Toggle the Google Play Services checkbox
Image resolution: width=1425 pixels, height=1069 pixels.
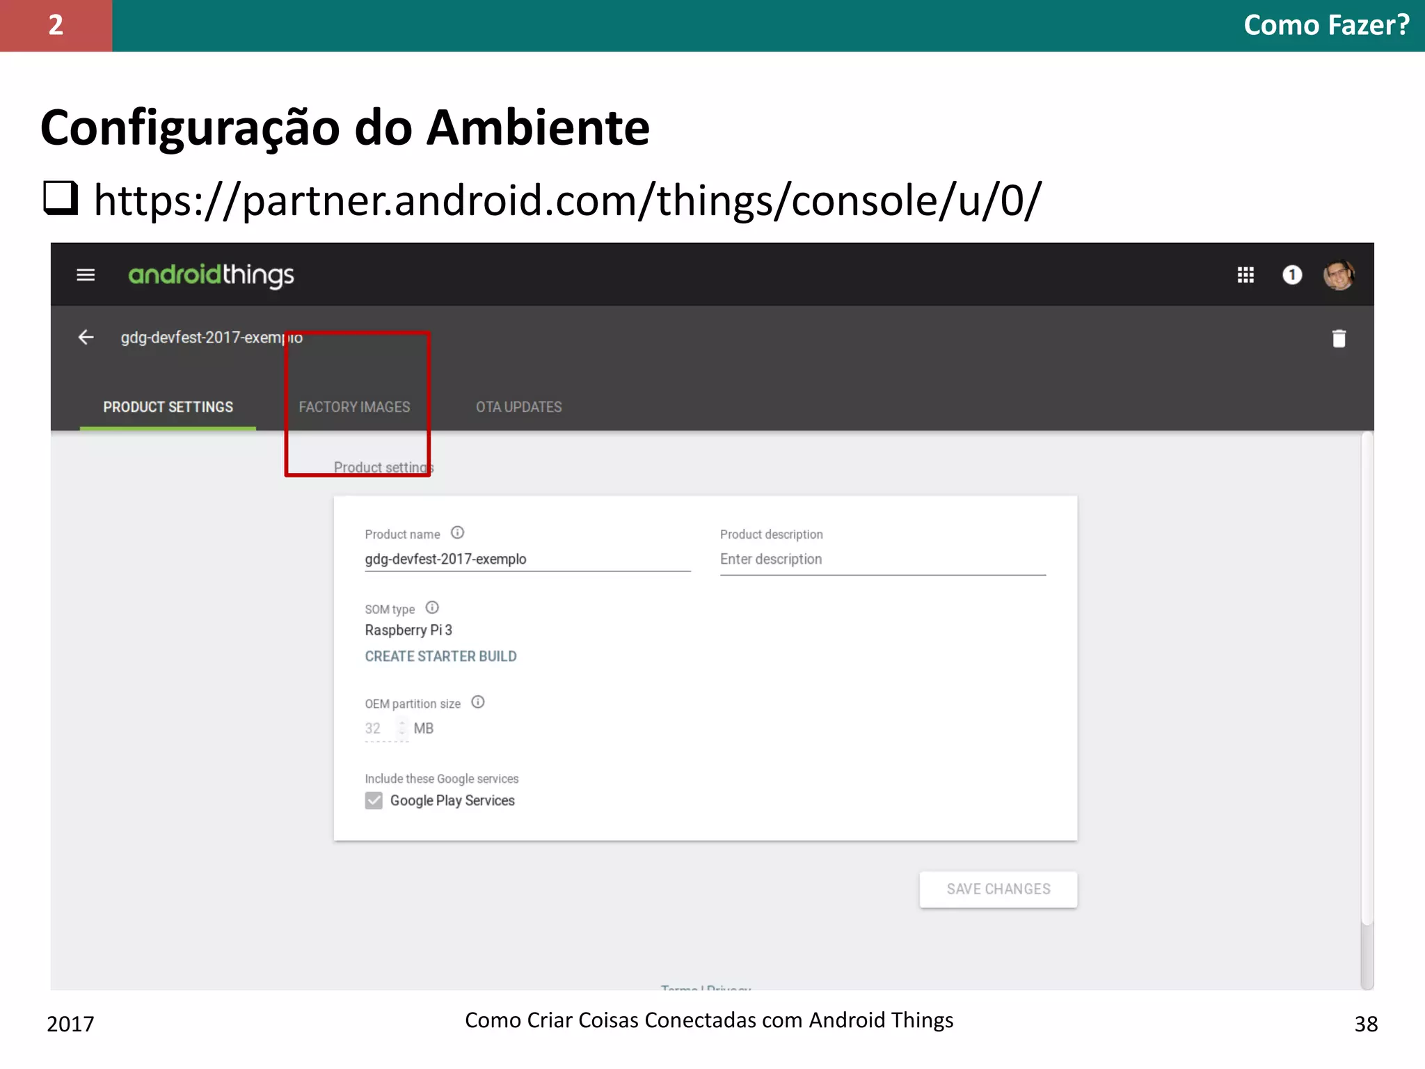374,800
